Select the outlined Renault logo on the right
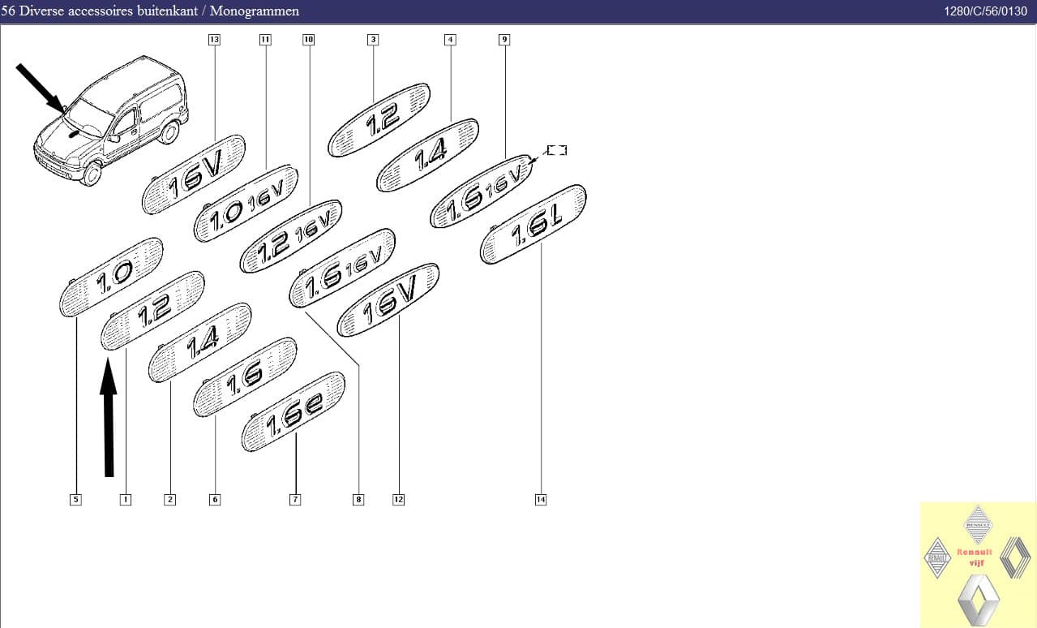 coord(1014,558)
